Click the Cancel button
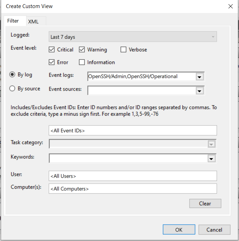The height and width of the screenshot is (241, 239). pos(214,229)
